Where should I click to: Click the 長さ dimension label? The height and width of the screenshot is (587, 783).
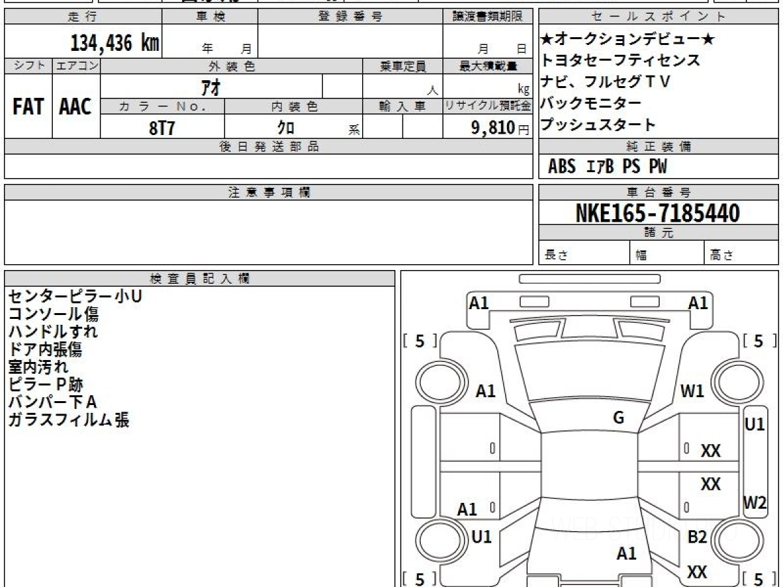(x=556, y=256)
